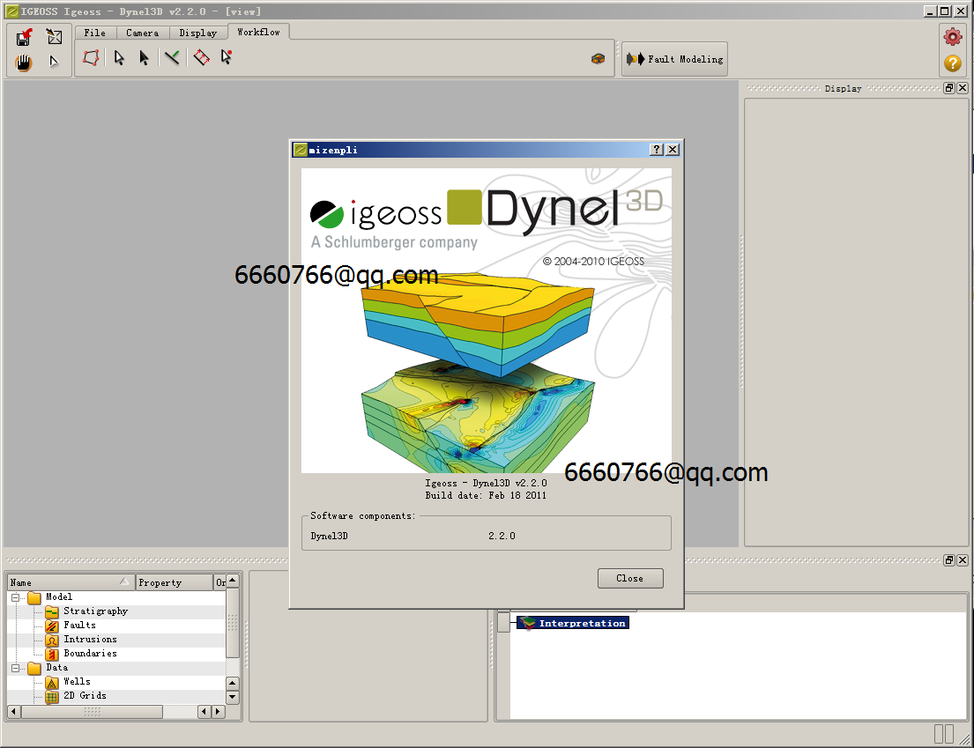
Task: Switch to the Workflow tab
Action: point(258,32)
